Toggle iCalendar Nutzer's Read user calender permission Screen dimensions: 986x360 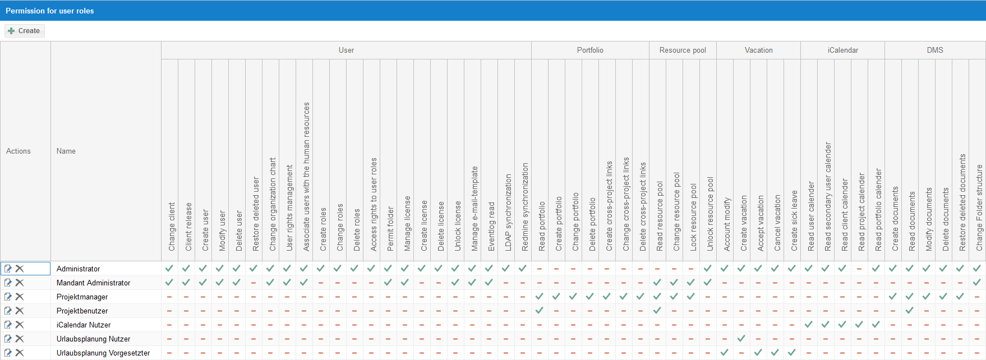click(x=809, y=325)
